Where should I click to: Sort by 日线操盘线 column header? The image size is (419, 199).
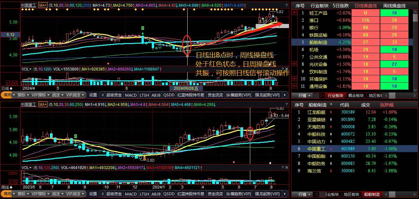pos(366,5)
